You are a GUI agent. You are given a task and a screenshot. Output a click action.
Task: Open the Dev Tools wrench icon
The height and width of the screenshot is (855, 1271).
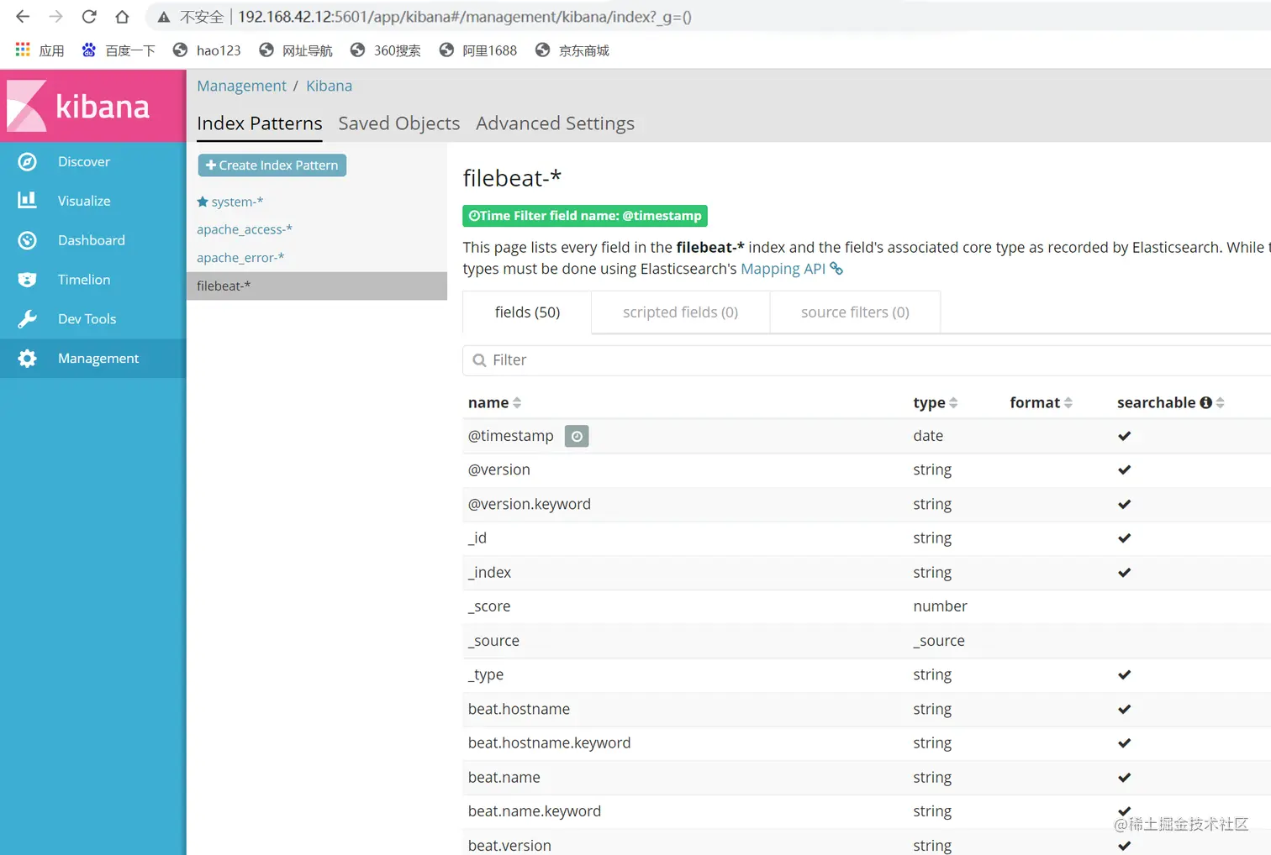point(27,319)
